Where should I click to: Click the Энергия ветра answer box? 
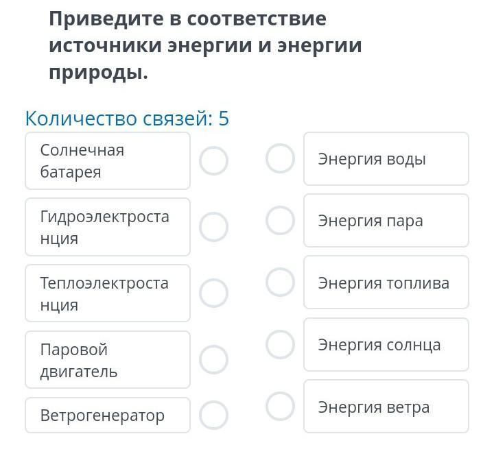pyautogui.click(x=386, y=407)
